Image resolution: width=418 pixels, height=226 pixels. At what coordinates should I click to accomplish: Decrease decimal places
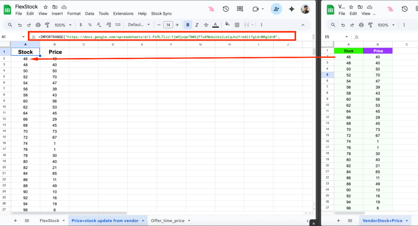99,25
